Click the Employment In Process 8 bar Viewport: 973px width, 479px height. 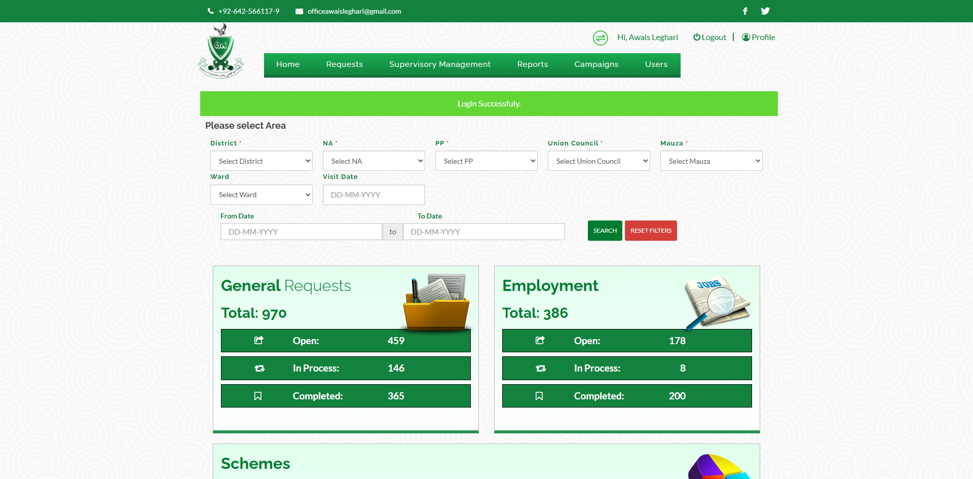click(627, 369)
